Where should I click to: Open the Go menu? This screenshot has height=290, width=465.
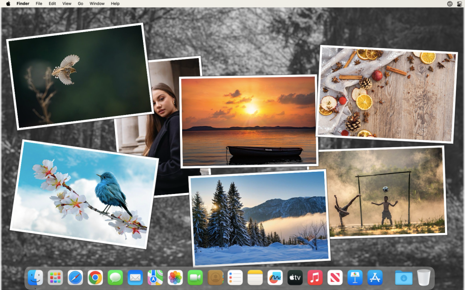pyautogui.click(x=80, y=4)
